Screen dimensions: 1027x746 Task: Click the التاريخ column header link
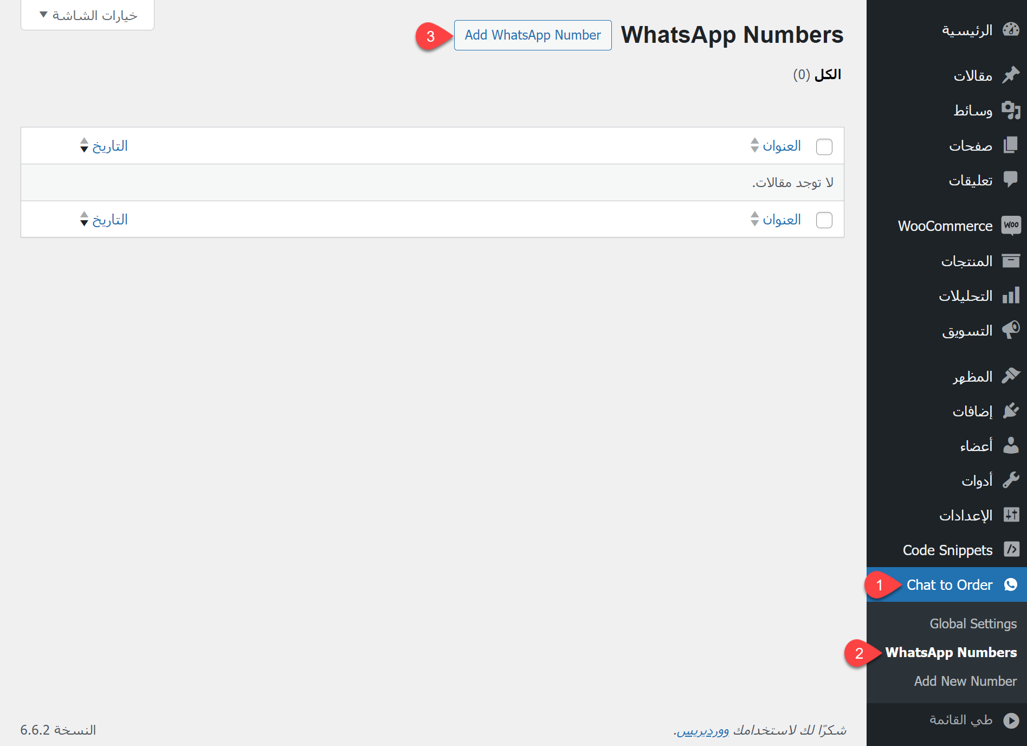110,146
